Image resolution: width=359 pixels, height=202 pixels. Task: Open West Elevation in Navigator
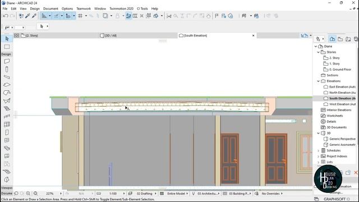point(342,104)
